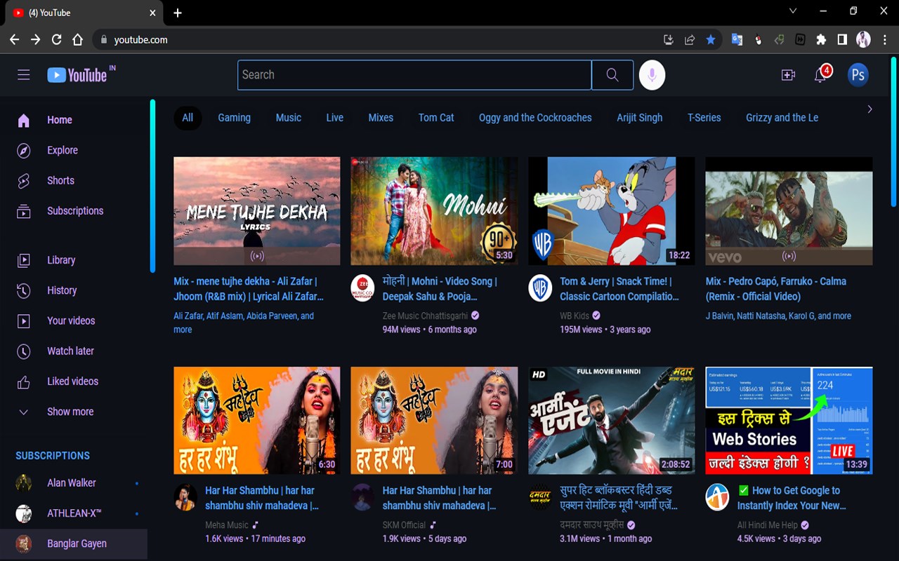Open the notifications bell
The image size is (899, 561).
click(x=820, y=74)
